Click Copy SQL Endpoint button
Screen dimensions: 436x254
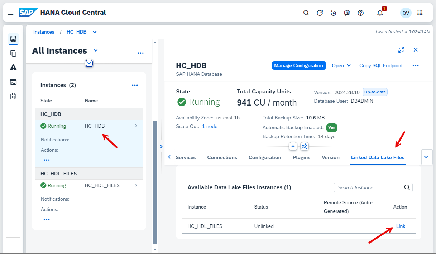[381, 65]
